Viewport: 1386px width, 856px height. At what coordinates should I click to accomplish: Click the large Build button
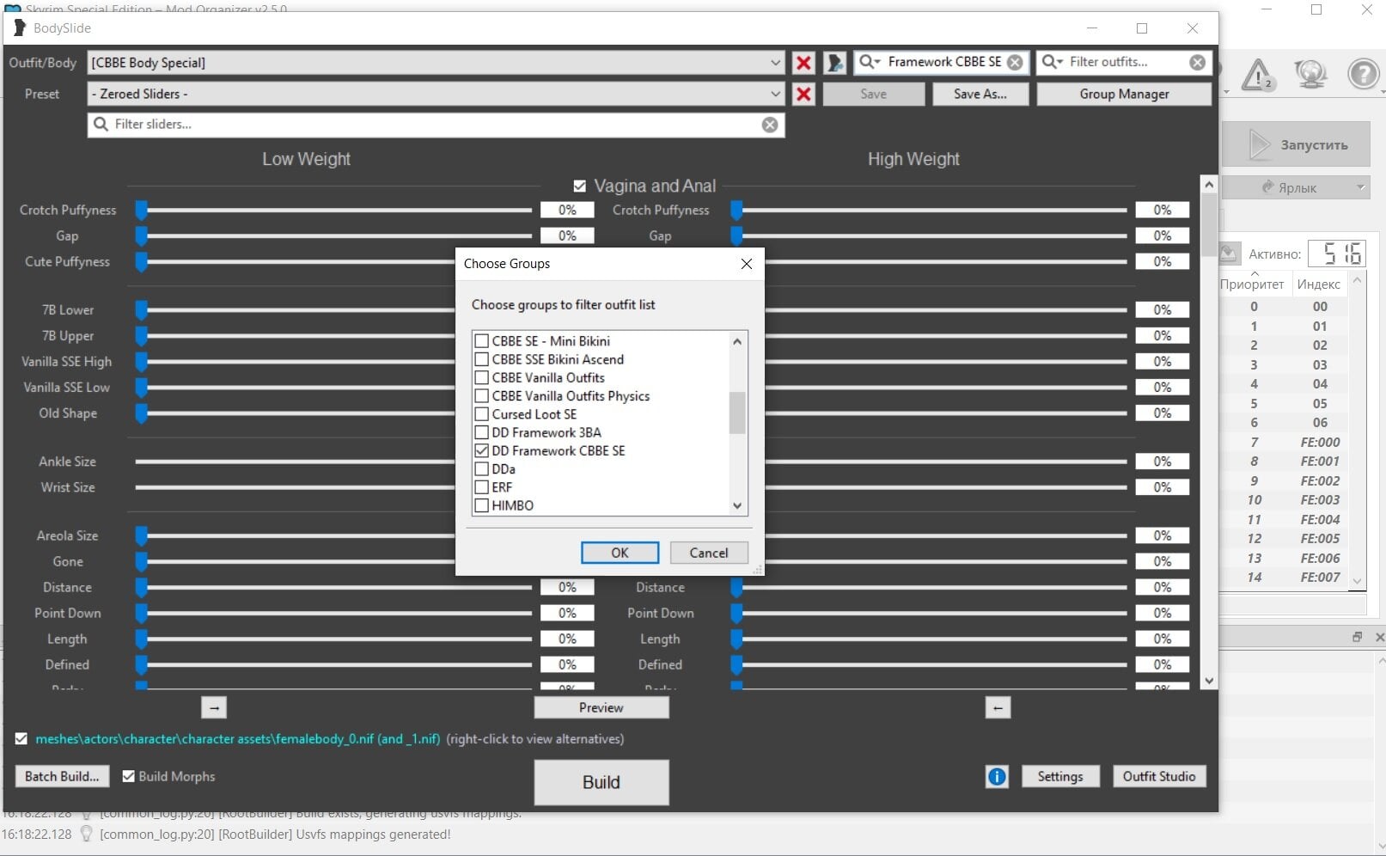point(601,782)
